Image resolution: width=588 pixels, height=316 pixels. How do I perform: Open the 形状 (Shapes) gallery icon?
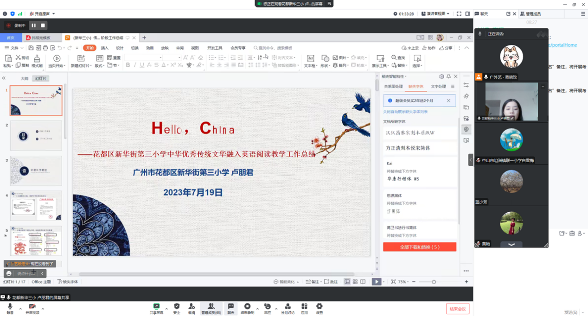point(325,58)
